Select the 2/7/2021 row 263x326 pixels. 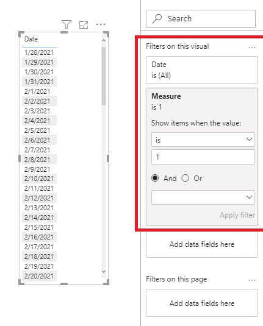point(39,150)
